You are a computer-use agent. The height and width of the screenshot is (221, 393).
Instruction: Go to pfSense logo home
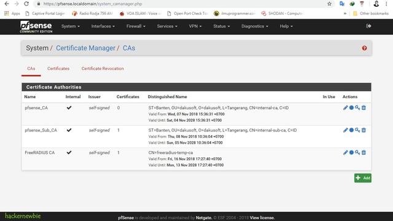click(x=36, y=26)
